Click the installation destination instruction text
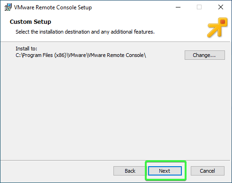This screenshot has height=183, width=232. point(85,32)
